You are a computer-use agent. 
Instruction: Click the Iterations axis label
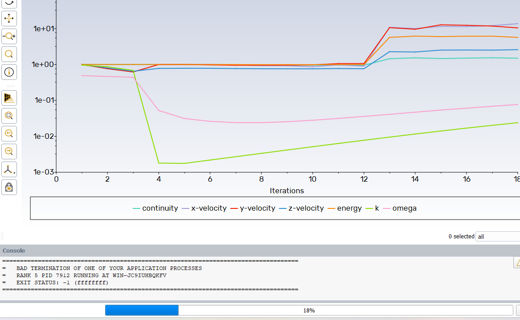point(287,191)
